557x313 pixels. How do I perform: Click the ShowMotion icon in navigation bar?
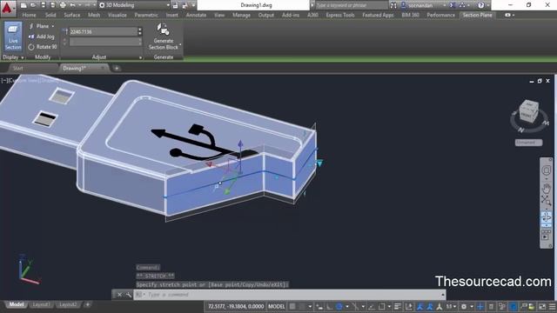(x=547, y=235)
